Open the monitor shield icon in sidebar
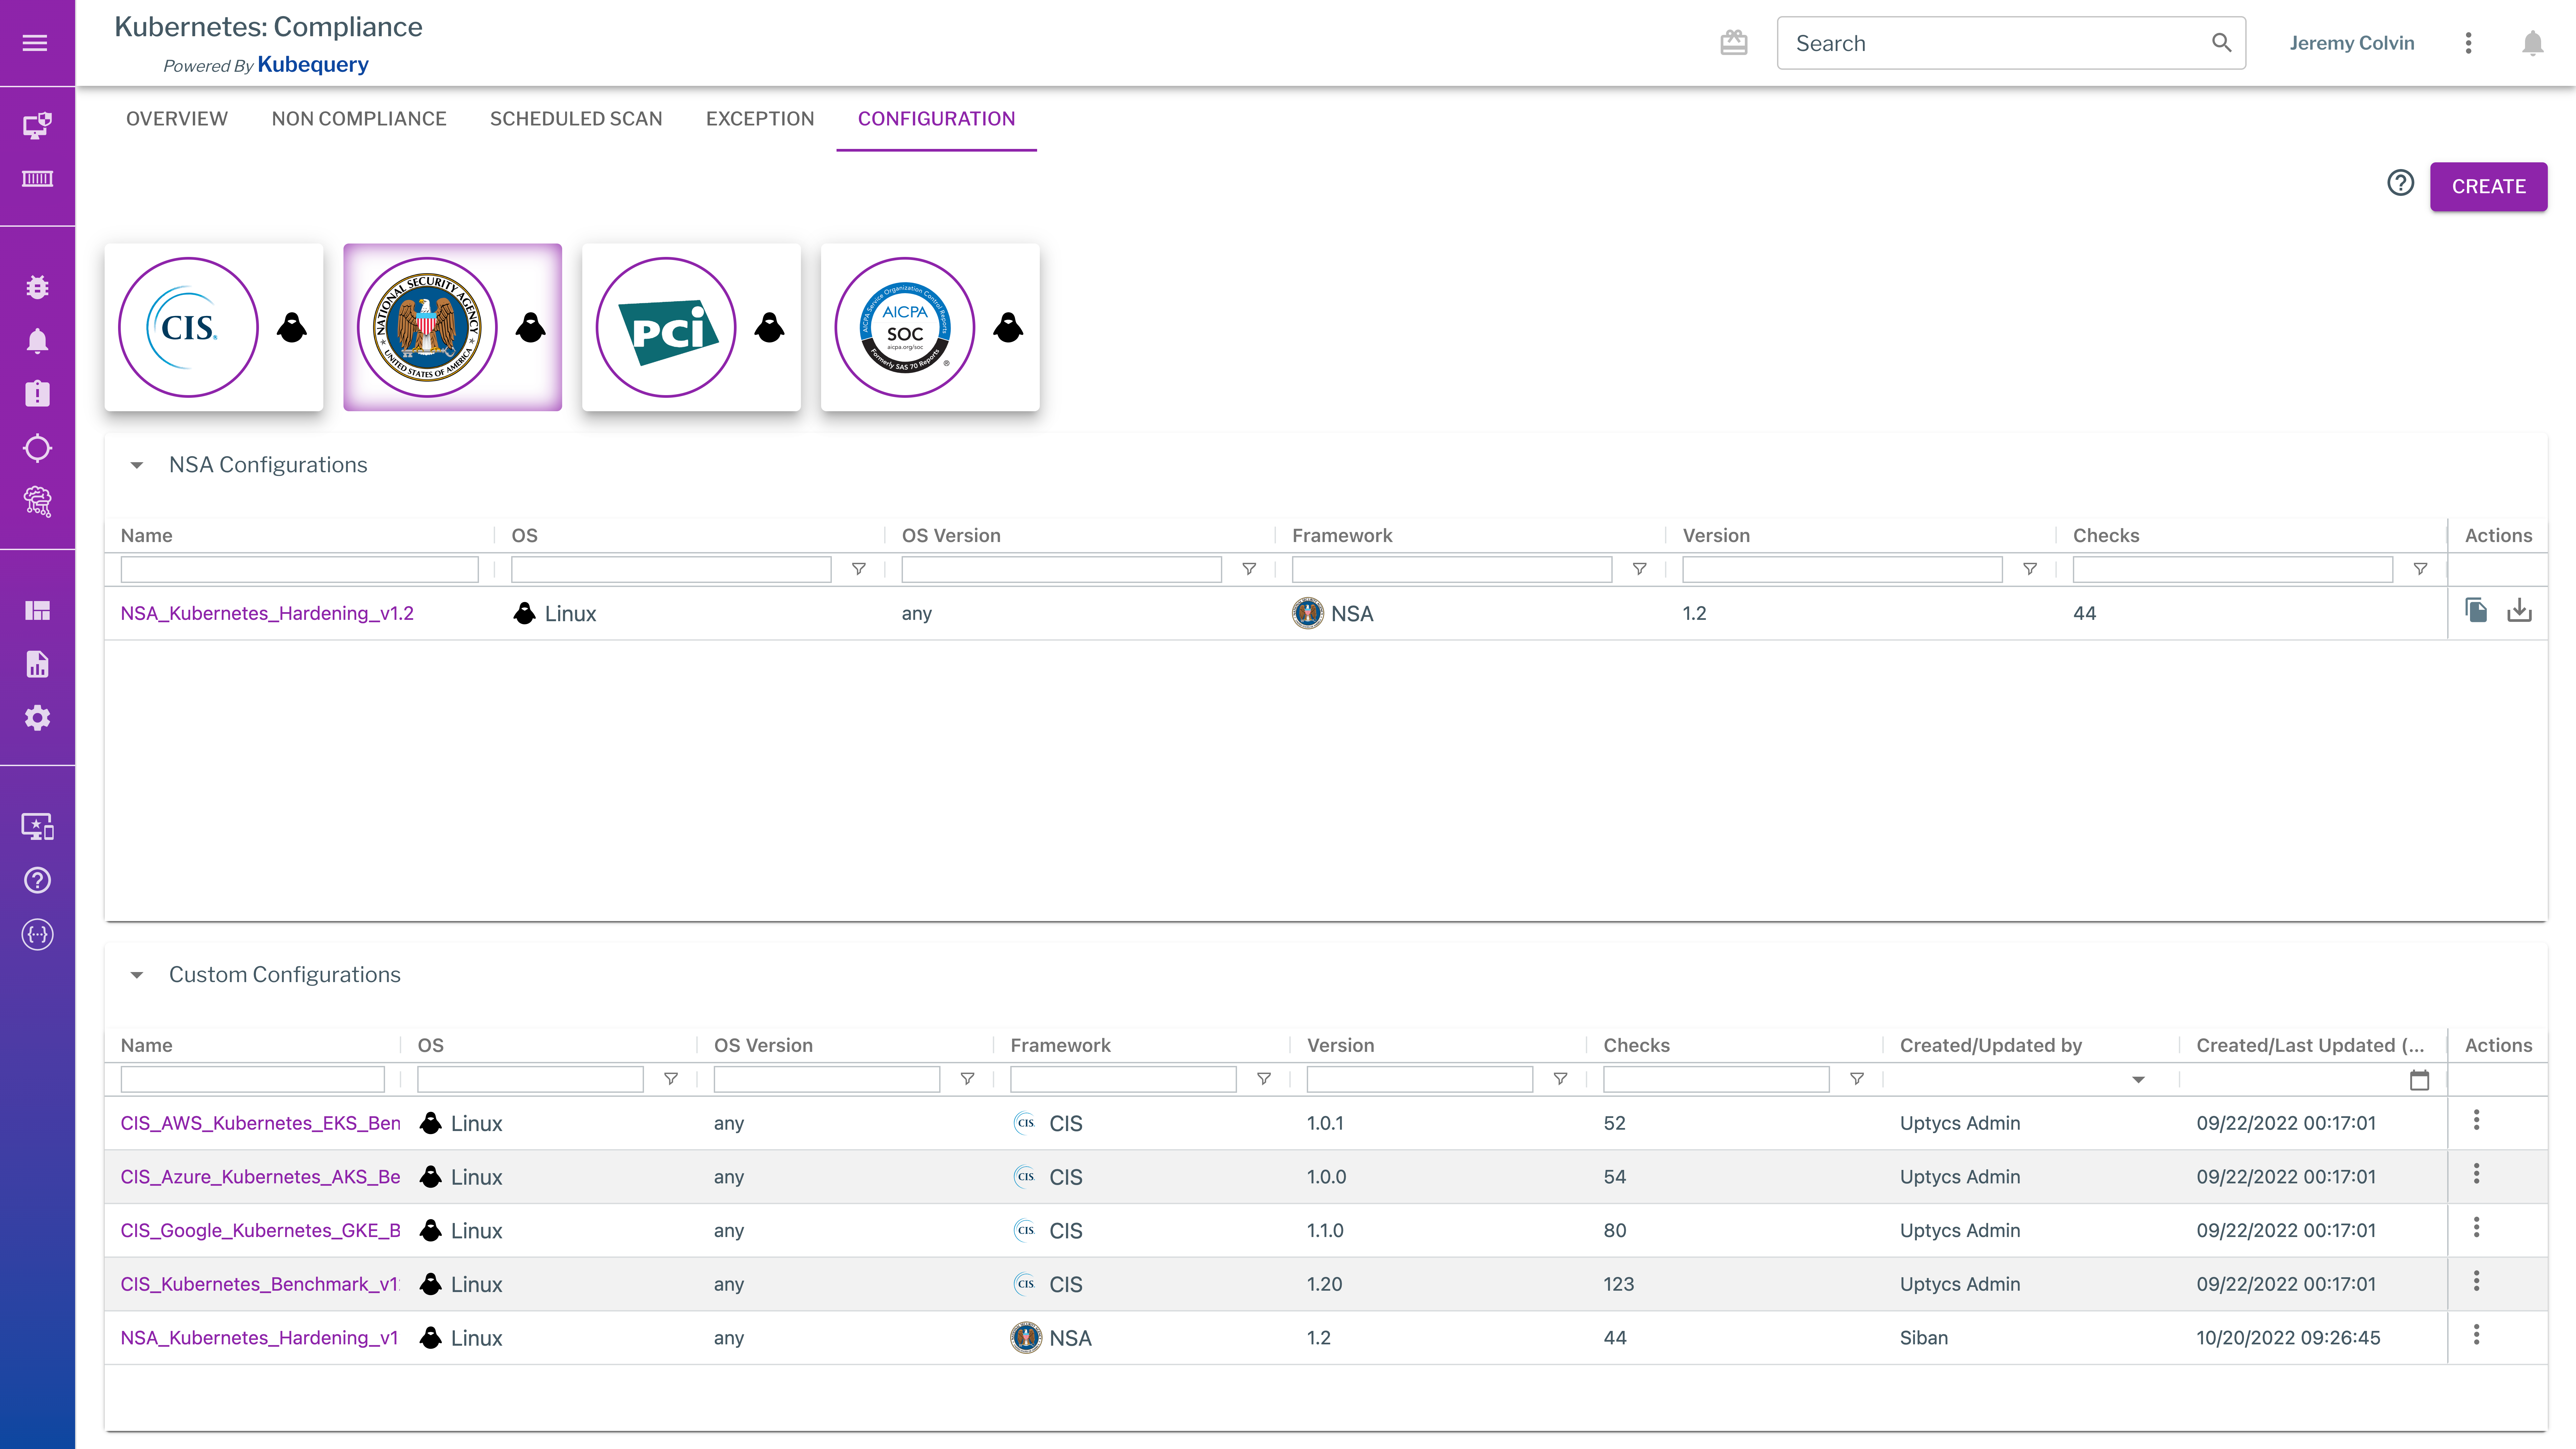The height and width of the screenshot is (1449, 2576). 37,125
